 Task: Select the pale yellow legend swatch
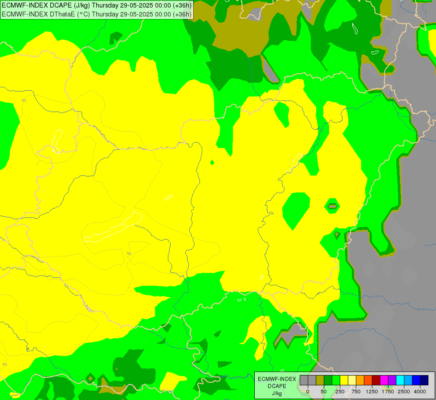pos(352,380)
